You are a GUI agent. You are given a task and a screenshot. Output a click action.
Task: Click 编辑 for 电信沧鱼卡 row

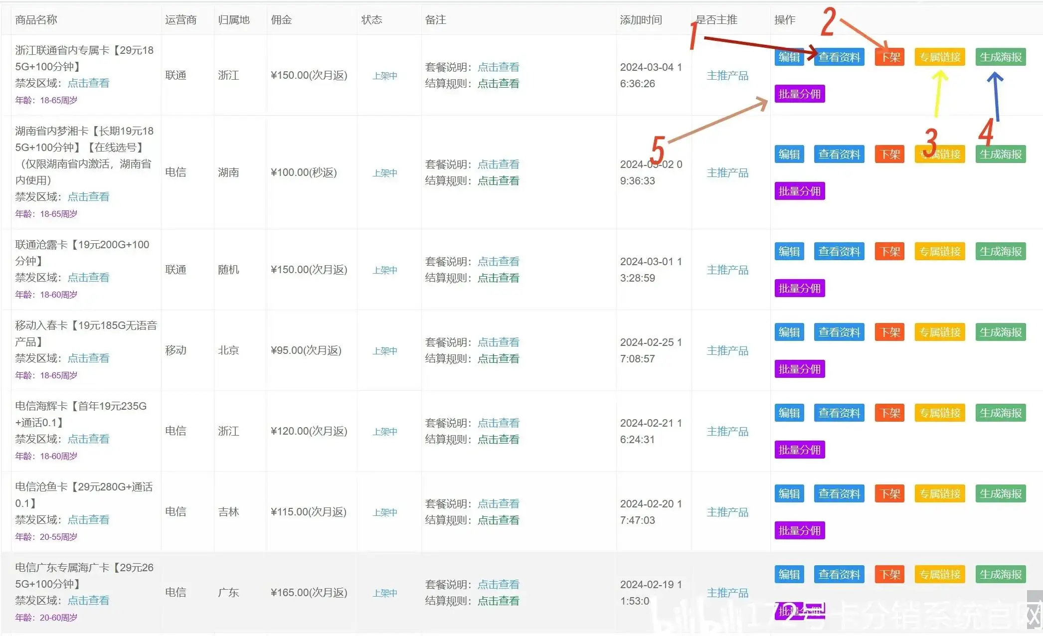789,494
